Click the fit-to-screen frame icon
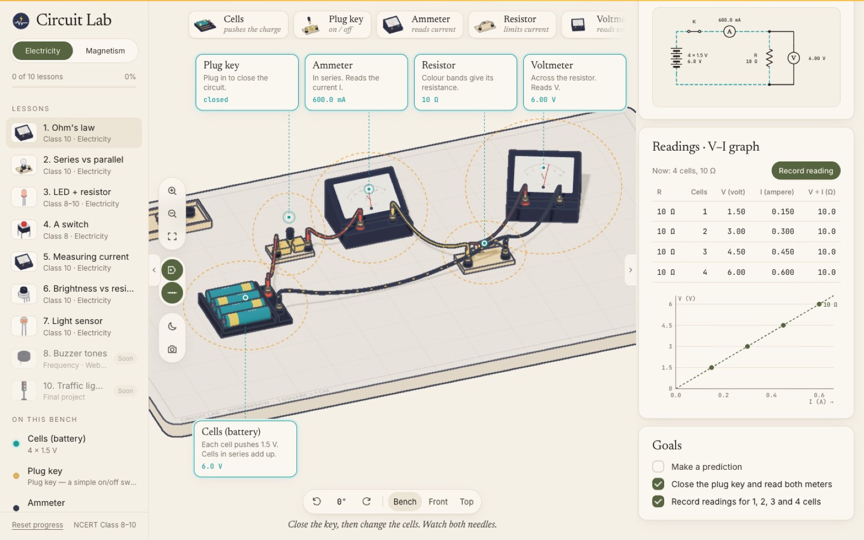This screenshot has height=540, width=864. [172, 237]
